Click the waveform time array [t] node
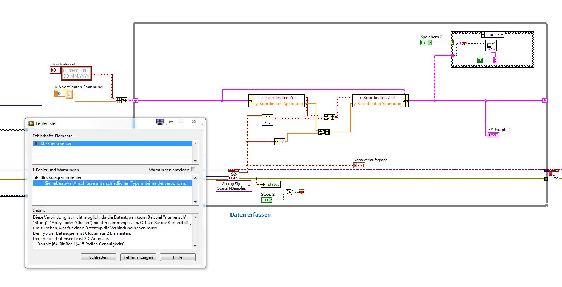The width and height of the screenshot is (562, 287). (x=267, y=120)
